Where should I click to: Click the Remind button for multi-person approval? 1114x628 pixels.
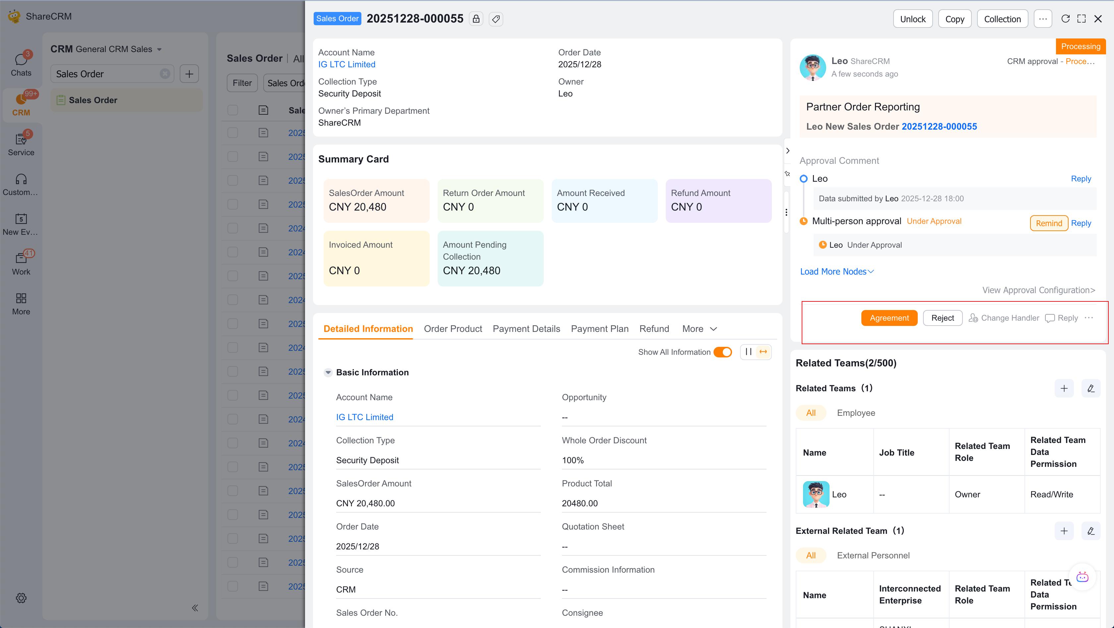coord(1049,223)
